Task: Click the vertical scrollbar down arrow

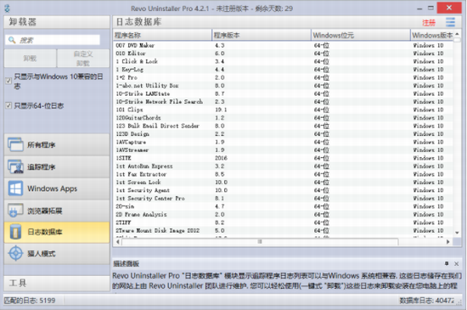Action: coord(457,233)
